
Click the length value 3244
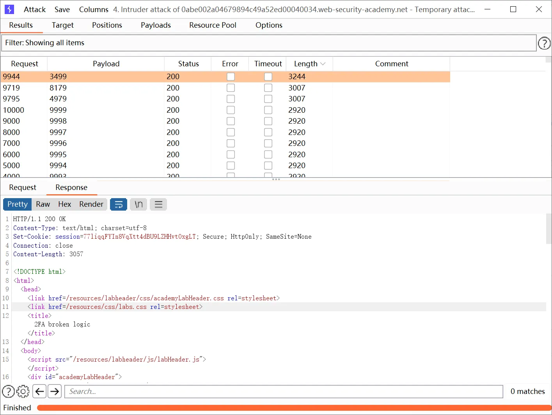[x=297, y=76]
